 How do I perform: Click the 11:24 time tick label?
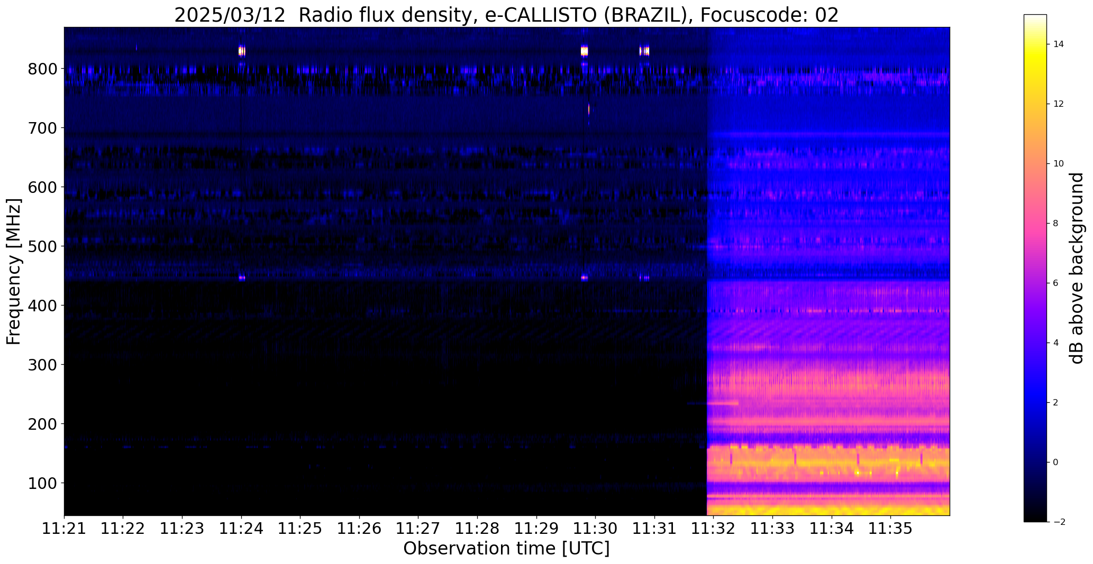click(x=241, y=528)
